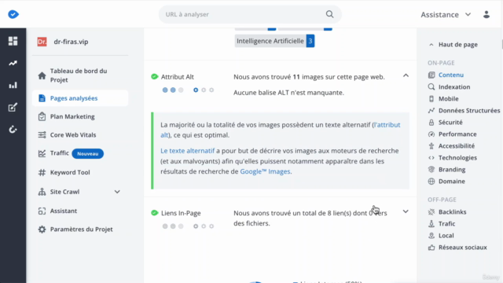503x283 pixels.
Task: Click the Site Crawl sitemap icon
Action: pyautogui.click(x=42, y=192)
